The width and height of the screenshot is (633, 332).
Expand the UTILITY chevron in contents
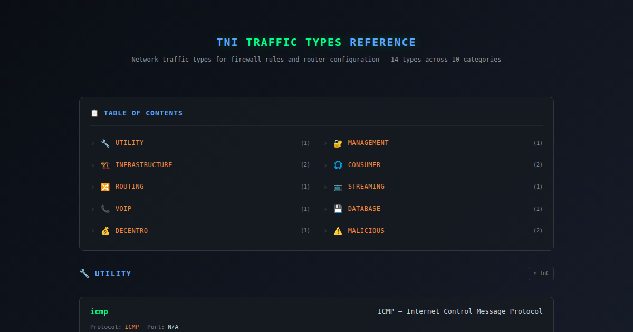click(93, 143)
